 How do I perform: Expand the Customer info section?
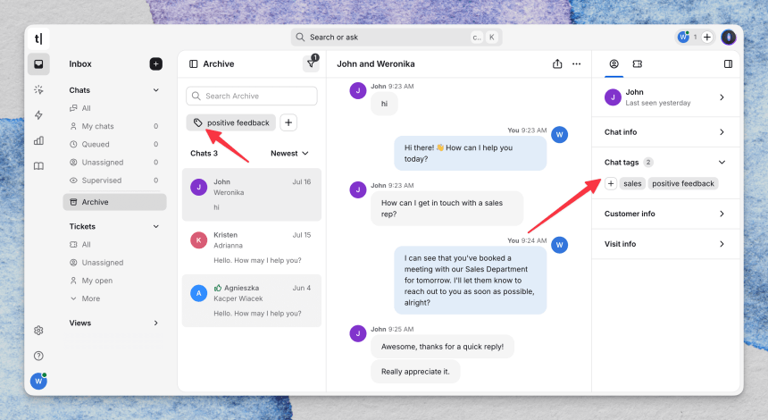[x=665, y=214]
